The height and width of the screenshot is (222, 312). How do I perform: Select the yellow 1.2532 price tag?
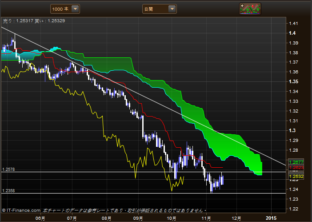[296, 177]
